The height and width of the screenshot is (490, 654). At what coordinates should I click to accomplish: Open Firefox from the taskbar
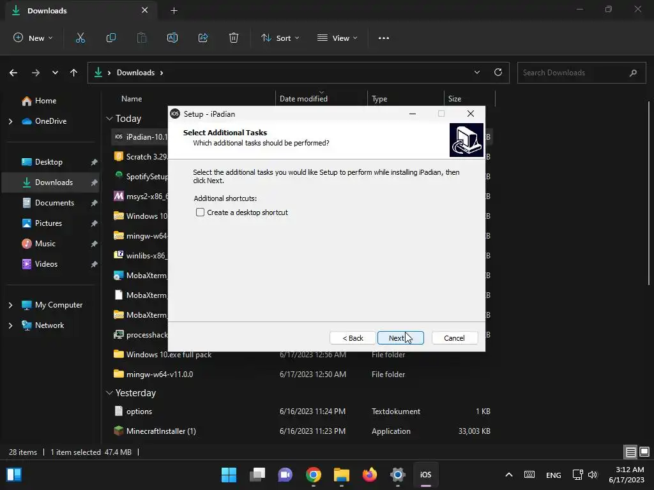point(370,475)
